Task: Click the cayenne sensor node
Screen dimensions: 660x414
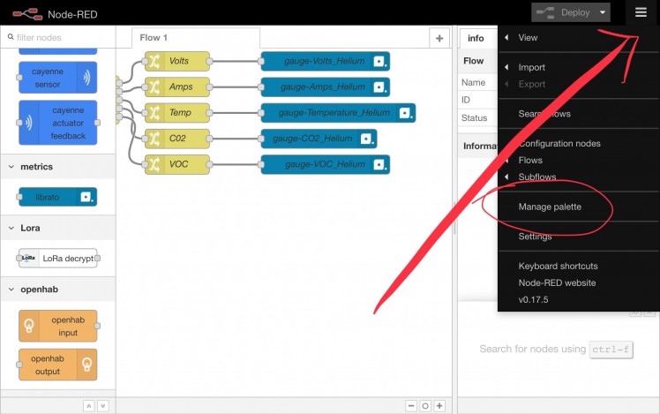Action: 57,78
